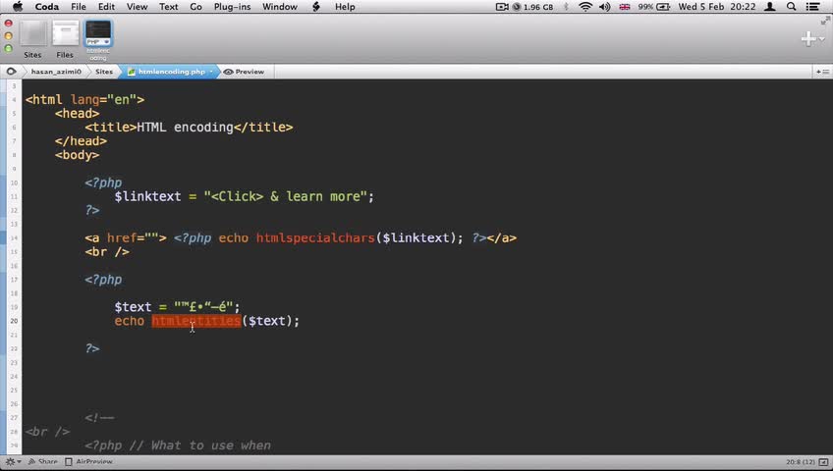Image resolution: width=833 pixels, height=471 pixels.
Task: Open Notification Center list icon
Action: (x=812, y=7)
